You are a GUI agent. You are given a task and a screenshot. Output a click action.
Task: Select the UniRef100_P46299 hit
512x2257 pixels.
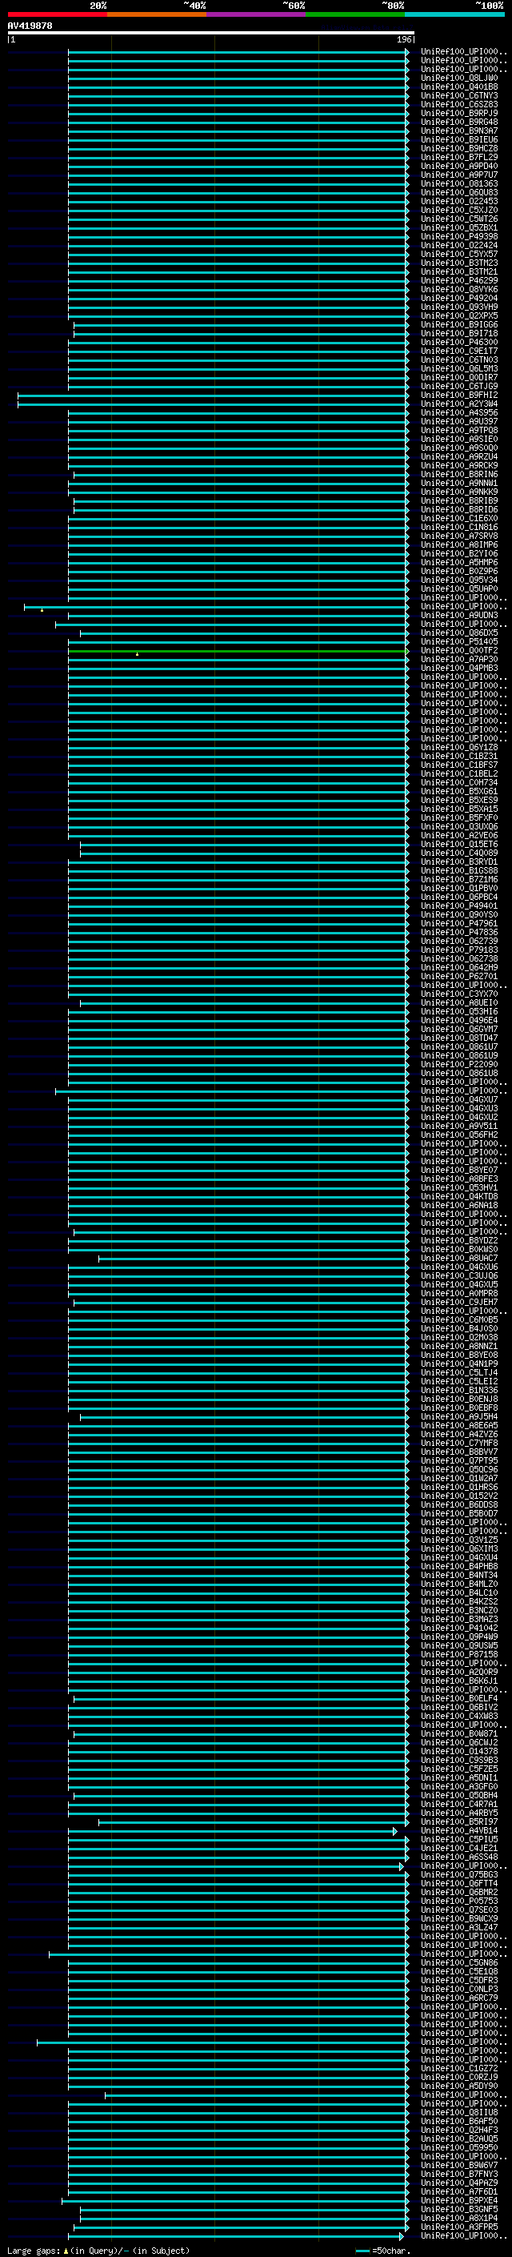coord(458,280)
